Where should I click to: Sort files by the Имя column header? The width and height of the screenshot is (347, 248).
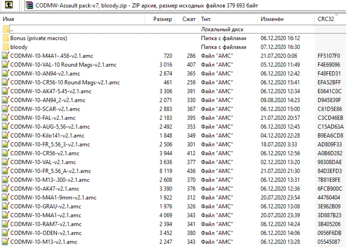click(73, 19)
